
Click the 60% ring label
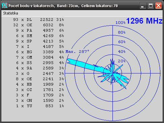(x=122, y=42)
